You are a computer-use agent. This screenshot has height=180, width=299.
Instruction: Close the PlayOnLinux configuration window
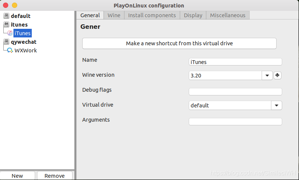[6, 5]
